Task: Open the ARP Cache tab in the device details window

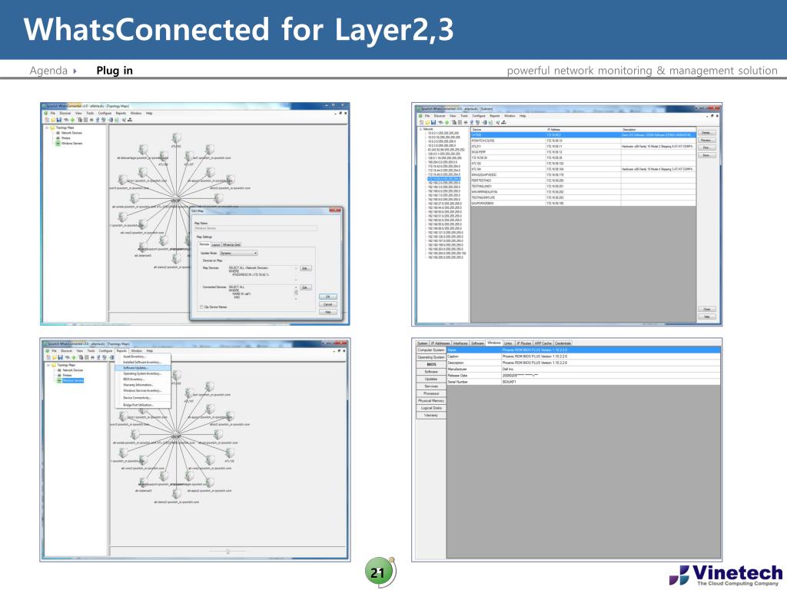Action: (x=543, y=343)
